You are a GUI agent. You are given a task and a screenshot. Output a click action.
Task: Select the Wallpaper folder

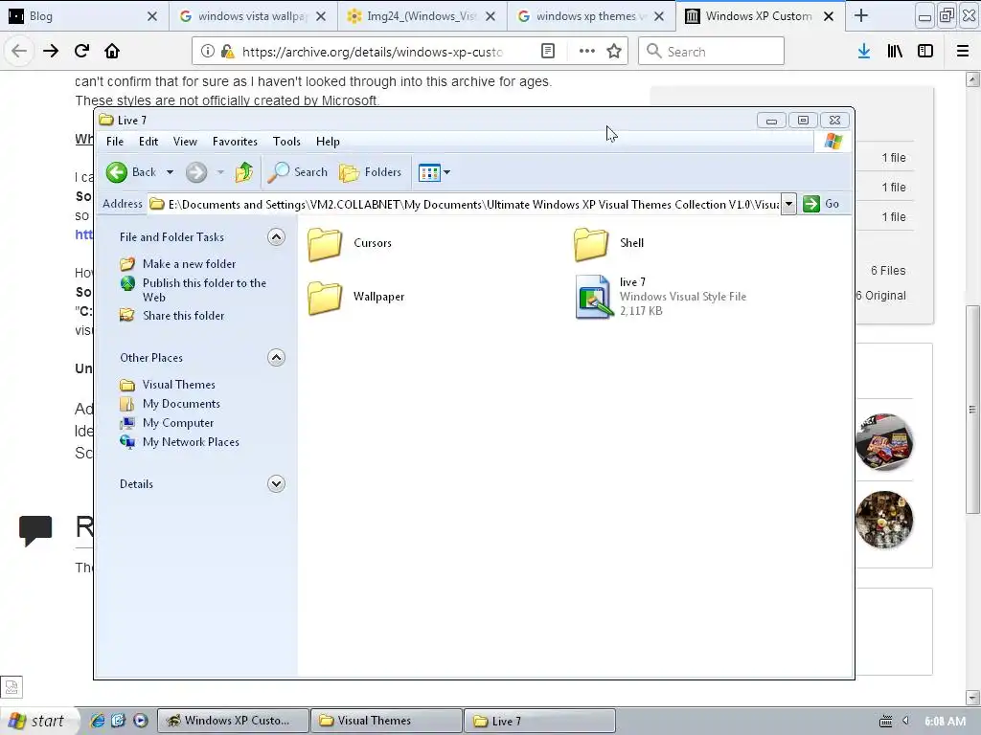tap(356, 297)
